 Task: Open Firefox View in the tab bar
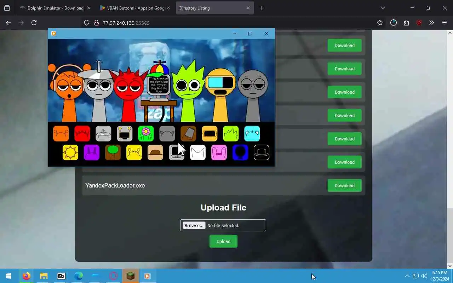point(7,8)
